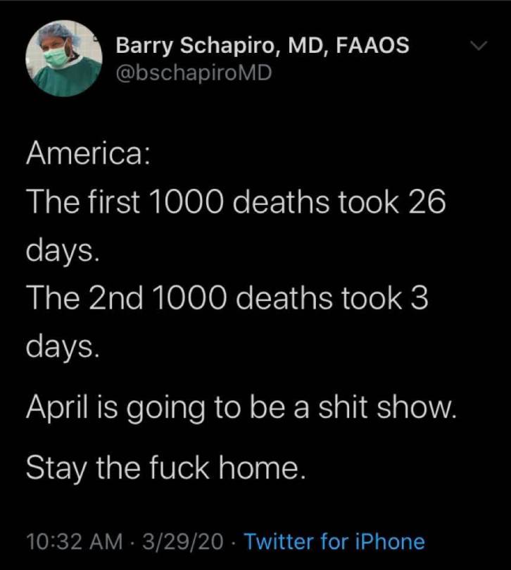This screenshot has height=570, width=511.
Task: Click the final sentence starting with "Stay"
Action: (166, 467)
